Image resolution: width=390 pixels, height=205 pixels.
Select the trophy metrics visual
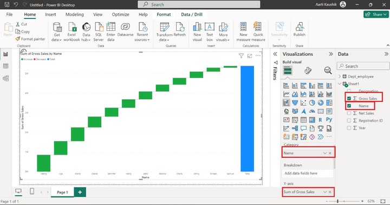pyautogui.click(x=321, y=129)
